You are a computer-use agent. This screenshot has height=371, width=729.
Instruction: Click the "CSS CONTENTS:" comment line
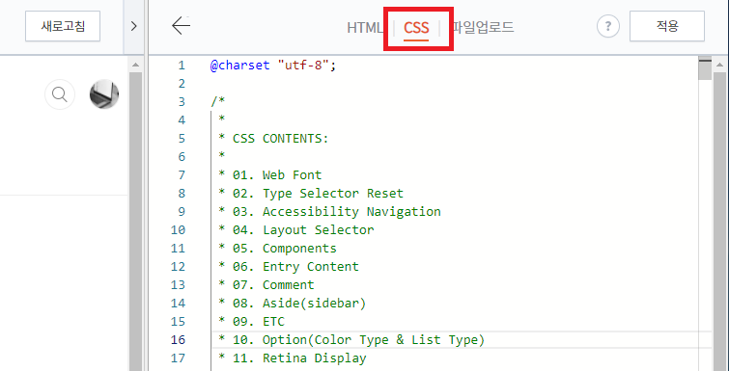point(273,139)
